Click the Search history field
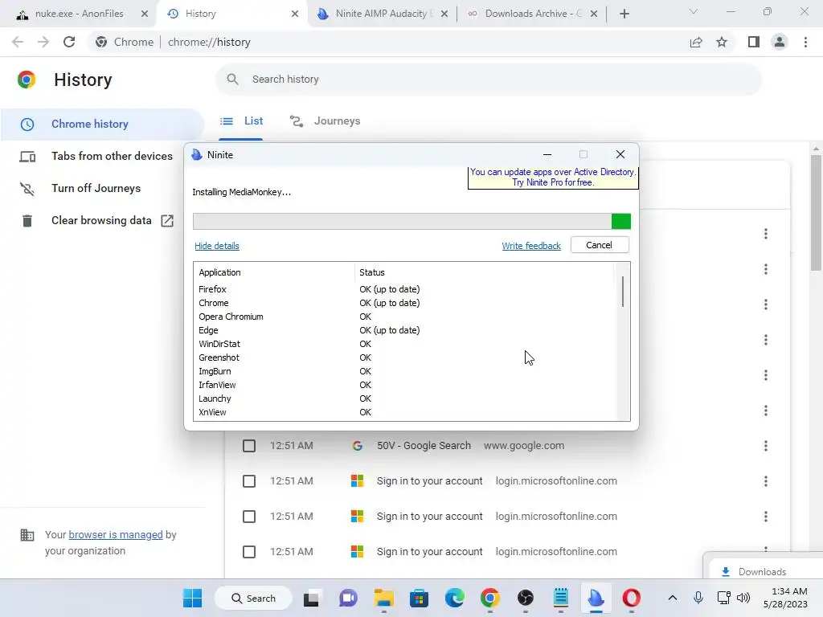Image resolution: width=823 pixels, height=617 pixels. pyautogui.click(x=488, y=80)
